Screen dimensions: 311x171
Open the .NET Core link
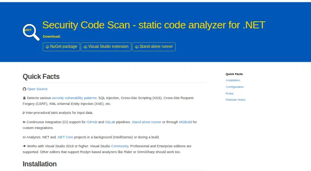pyautogui.click(x=65, y=137)
